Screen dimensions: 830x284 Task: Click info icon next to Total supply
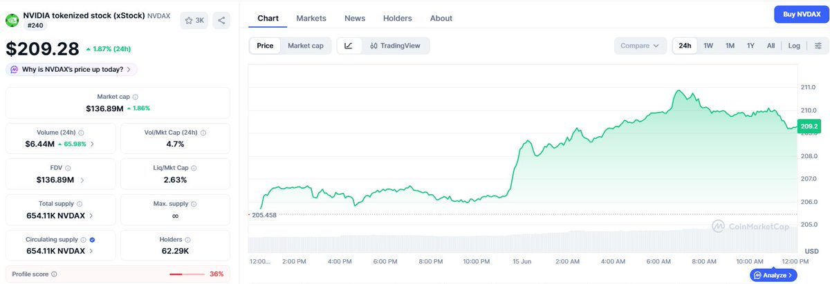[x=80, y=204]
